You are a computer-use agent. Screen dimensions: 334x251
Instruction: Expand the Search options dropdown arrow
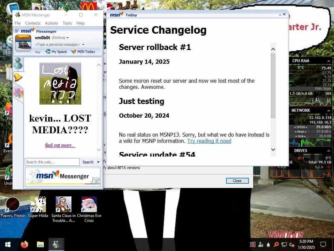point(98,162)
